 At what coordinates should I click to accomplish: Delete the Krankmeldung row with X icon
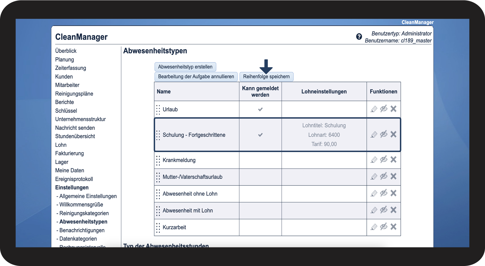393,159
